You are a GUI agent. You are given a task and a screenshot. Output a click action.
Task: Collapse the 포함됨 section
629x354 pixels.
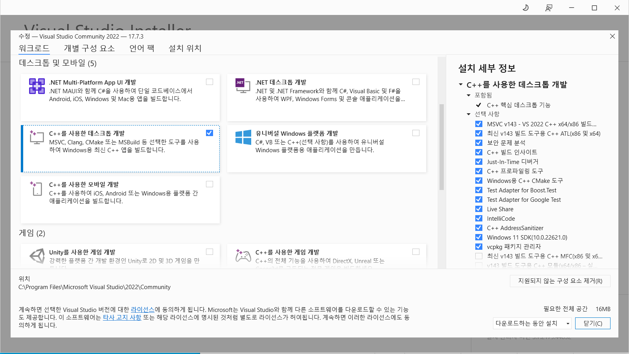coord(469,95)
